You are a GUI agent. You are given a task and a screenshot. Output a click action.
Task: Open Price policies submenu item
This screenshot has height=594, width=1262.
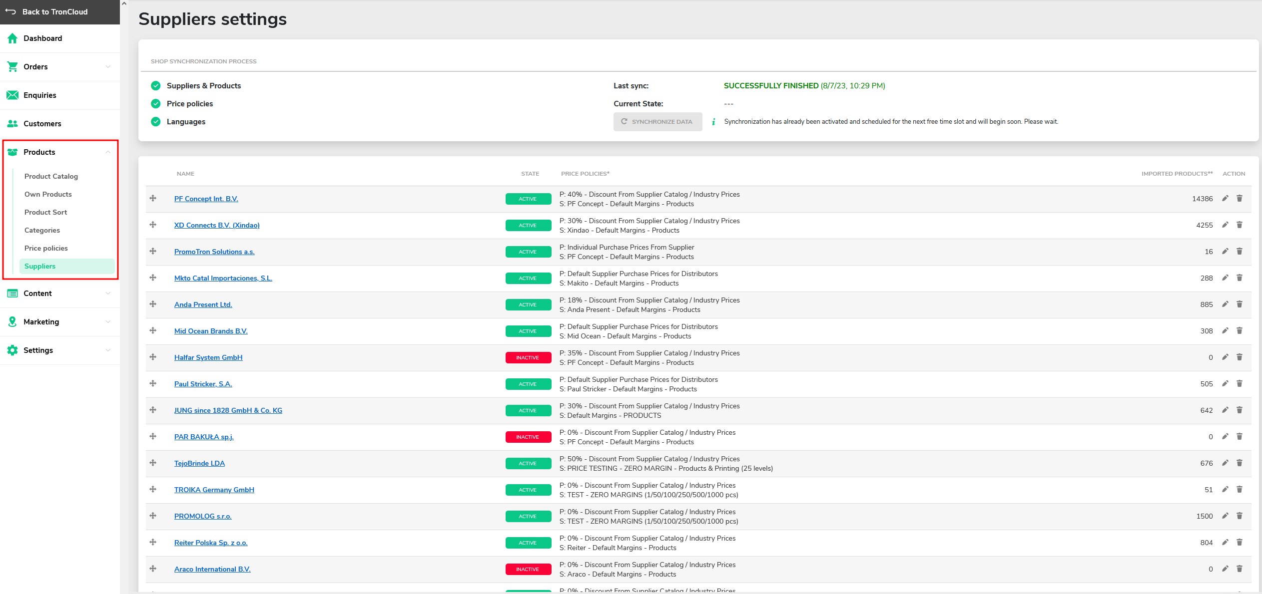click(46, 249)
